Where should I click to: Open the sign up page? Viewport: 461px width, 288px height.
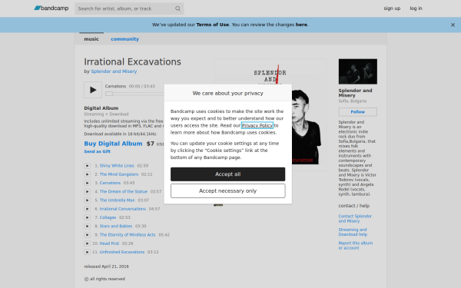(392, 8)
